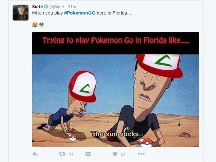View the like count of 57
Viewport: 216px width, 162px height.
123,154
